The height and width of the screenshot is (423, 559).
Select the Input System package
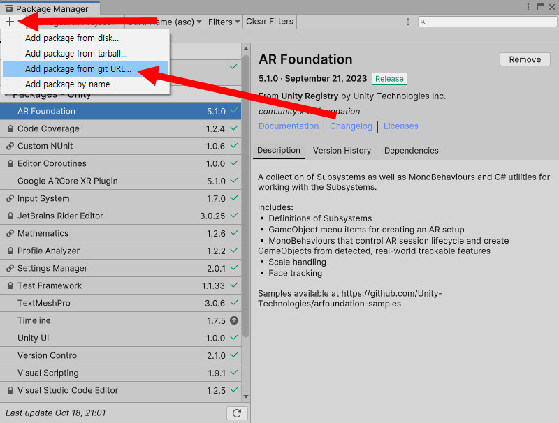120,198
